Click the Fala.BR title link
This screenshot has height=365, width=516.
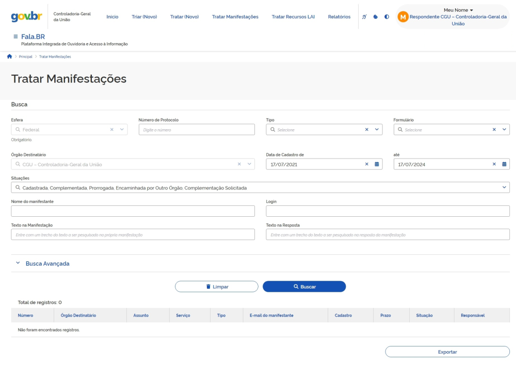point(33,37)
